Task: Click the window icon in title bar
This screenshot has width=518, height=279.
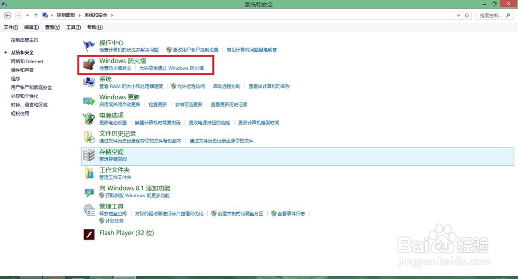Action: point(4,4)
